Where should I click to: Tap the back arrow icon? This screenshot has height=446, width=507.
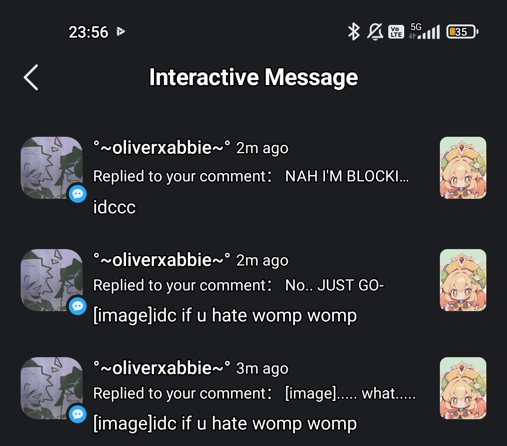pos(31,78)
